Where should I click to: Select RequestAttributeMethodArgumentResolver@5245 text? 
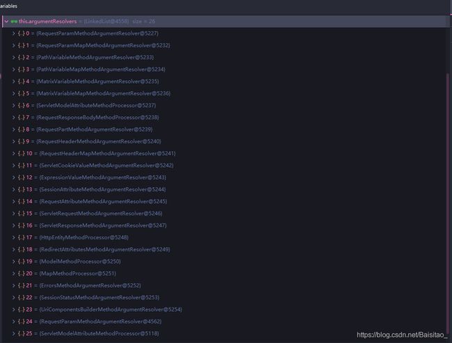point(103,202)
